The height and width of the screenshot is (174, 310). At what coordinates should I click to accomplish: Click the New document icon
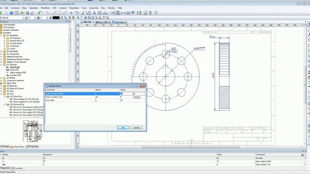(x=6, y=13)
